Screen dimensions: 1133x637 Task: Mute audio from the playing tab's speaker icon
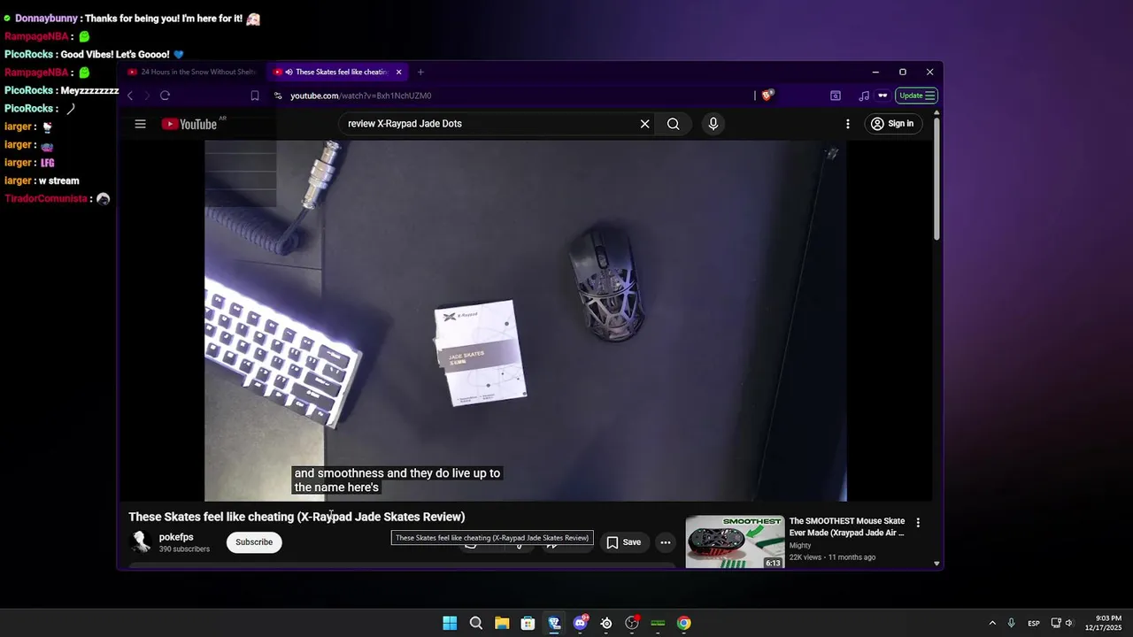[x=289, y=72]
